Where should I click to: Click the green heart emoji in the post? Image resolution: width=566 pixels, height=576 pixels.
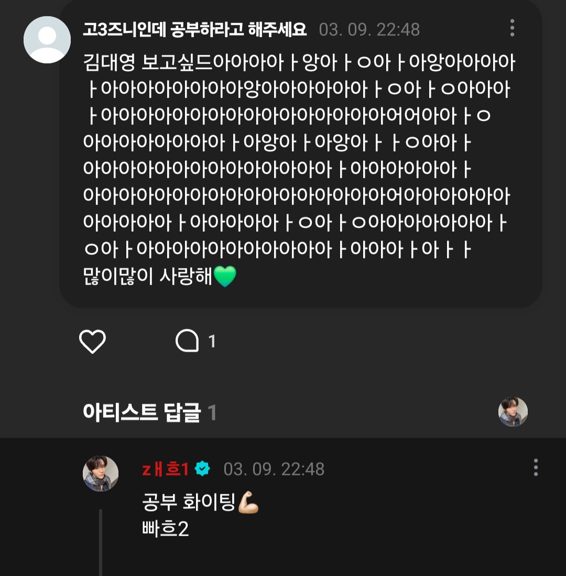(225, 277)
